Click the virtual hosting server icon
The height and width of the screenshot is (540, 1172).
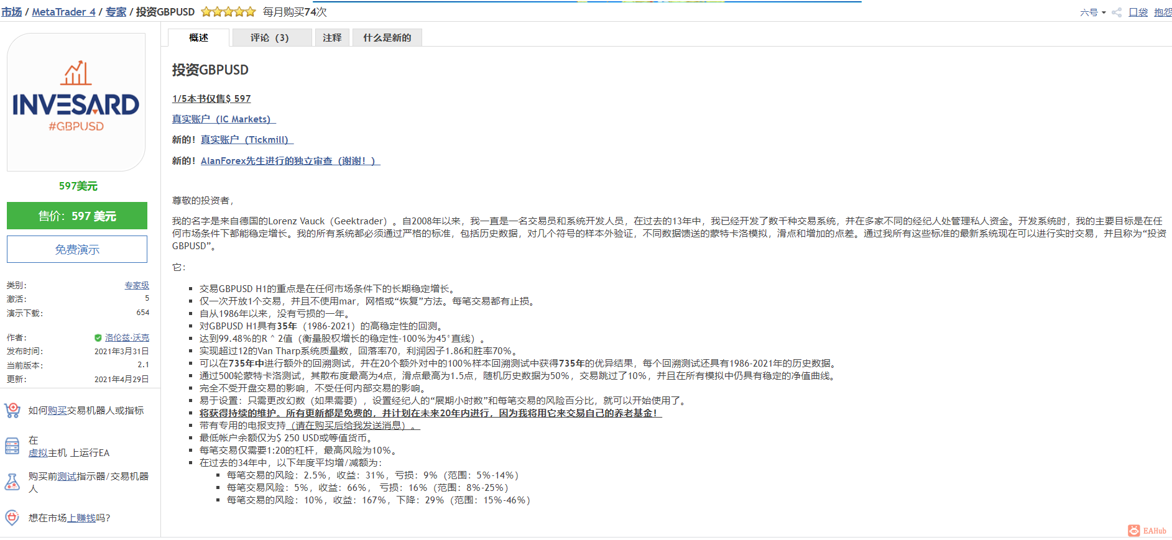12,446
